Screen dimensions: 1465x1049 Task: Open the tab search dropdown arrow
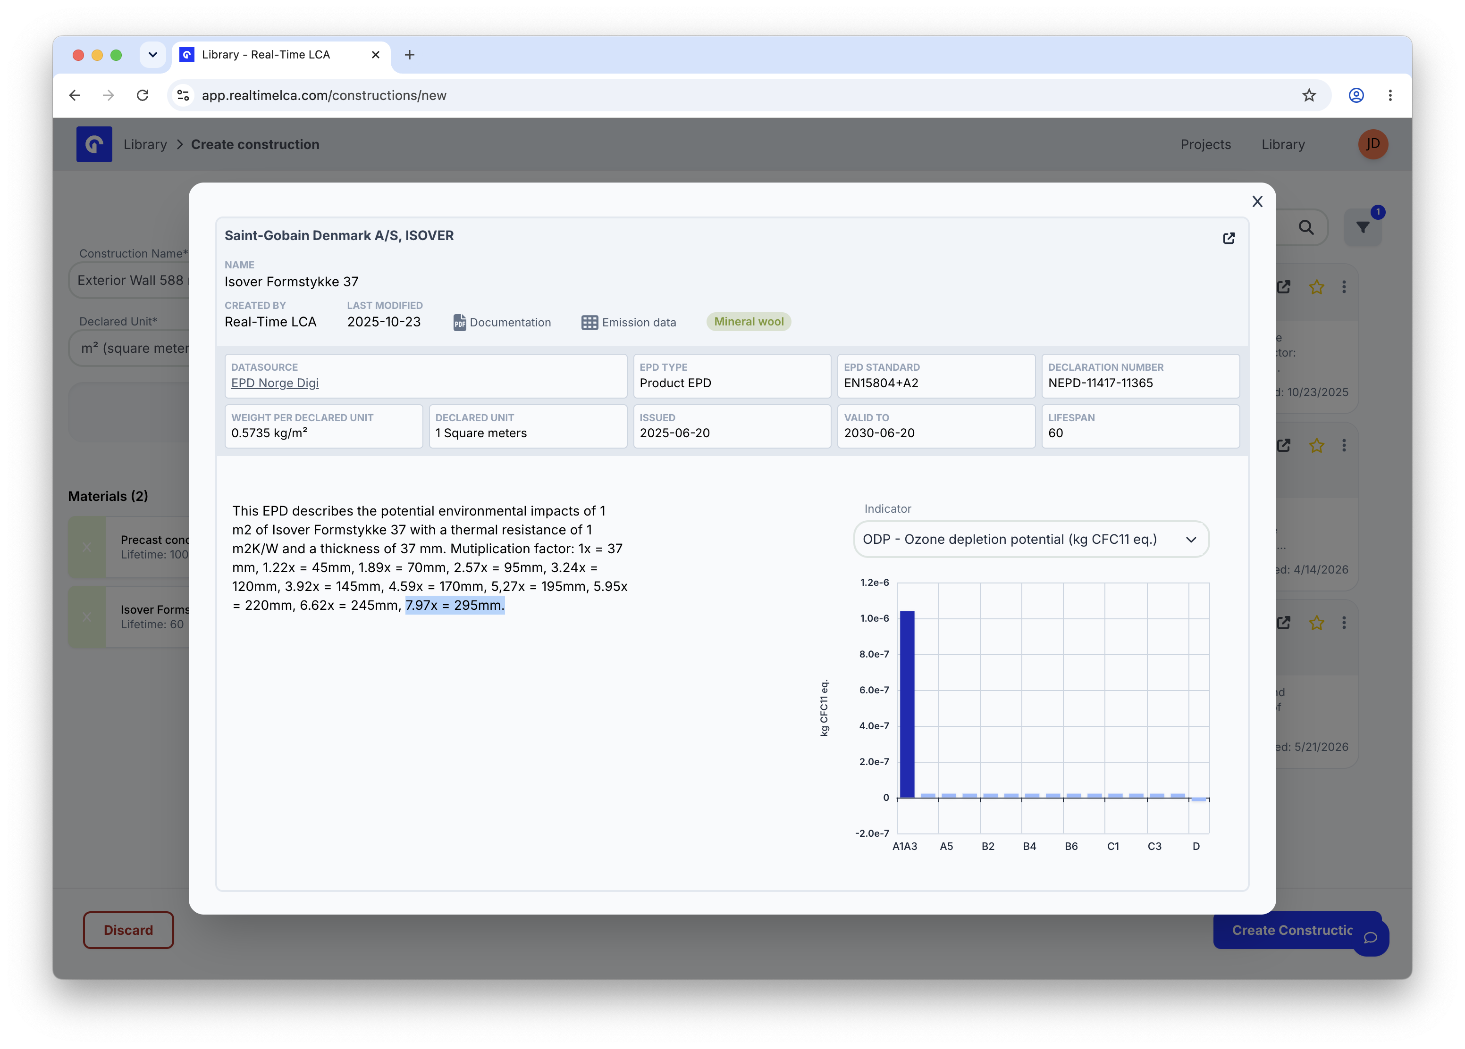click(152, 55)
